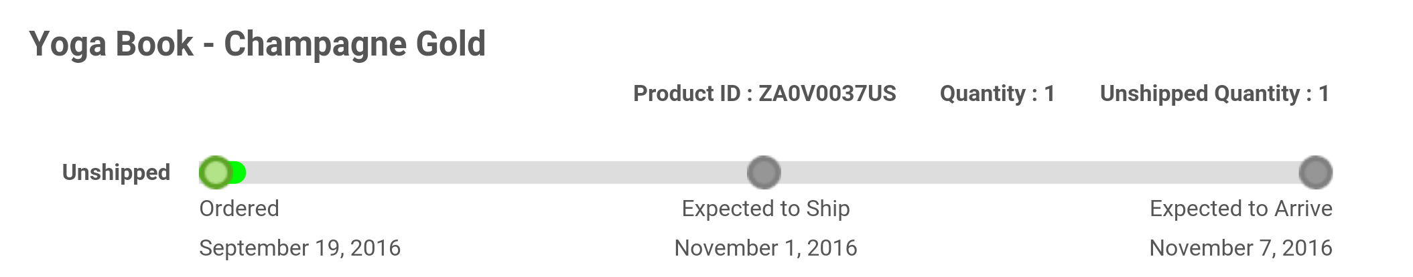This screenshot has height=277, width=1413.
Task: Click the Quantity : 1 field
Action: point(997,94)
